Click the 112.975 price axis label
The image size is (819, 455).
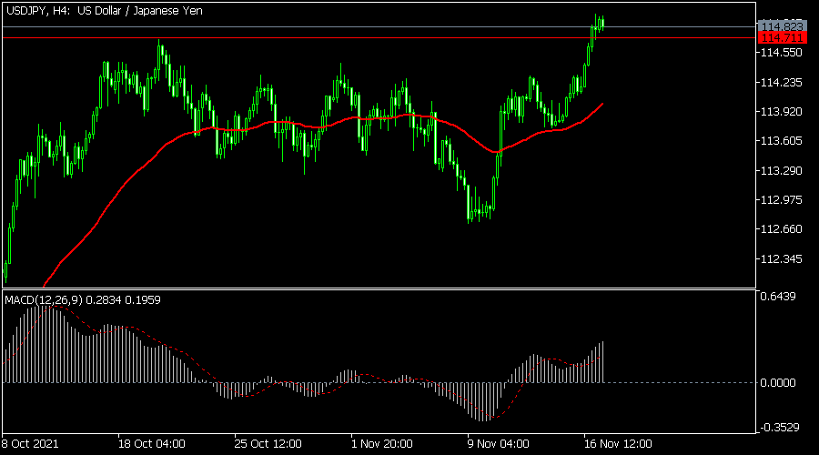tap(781, 199)
